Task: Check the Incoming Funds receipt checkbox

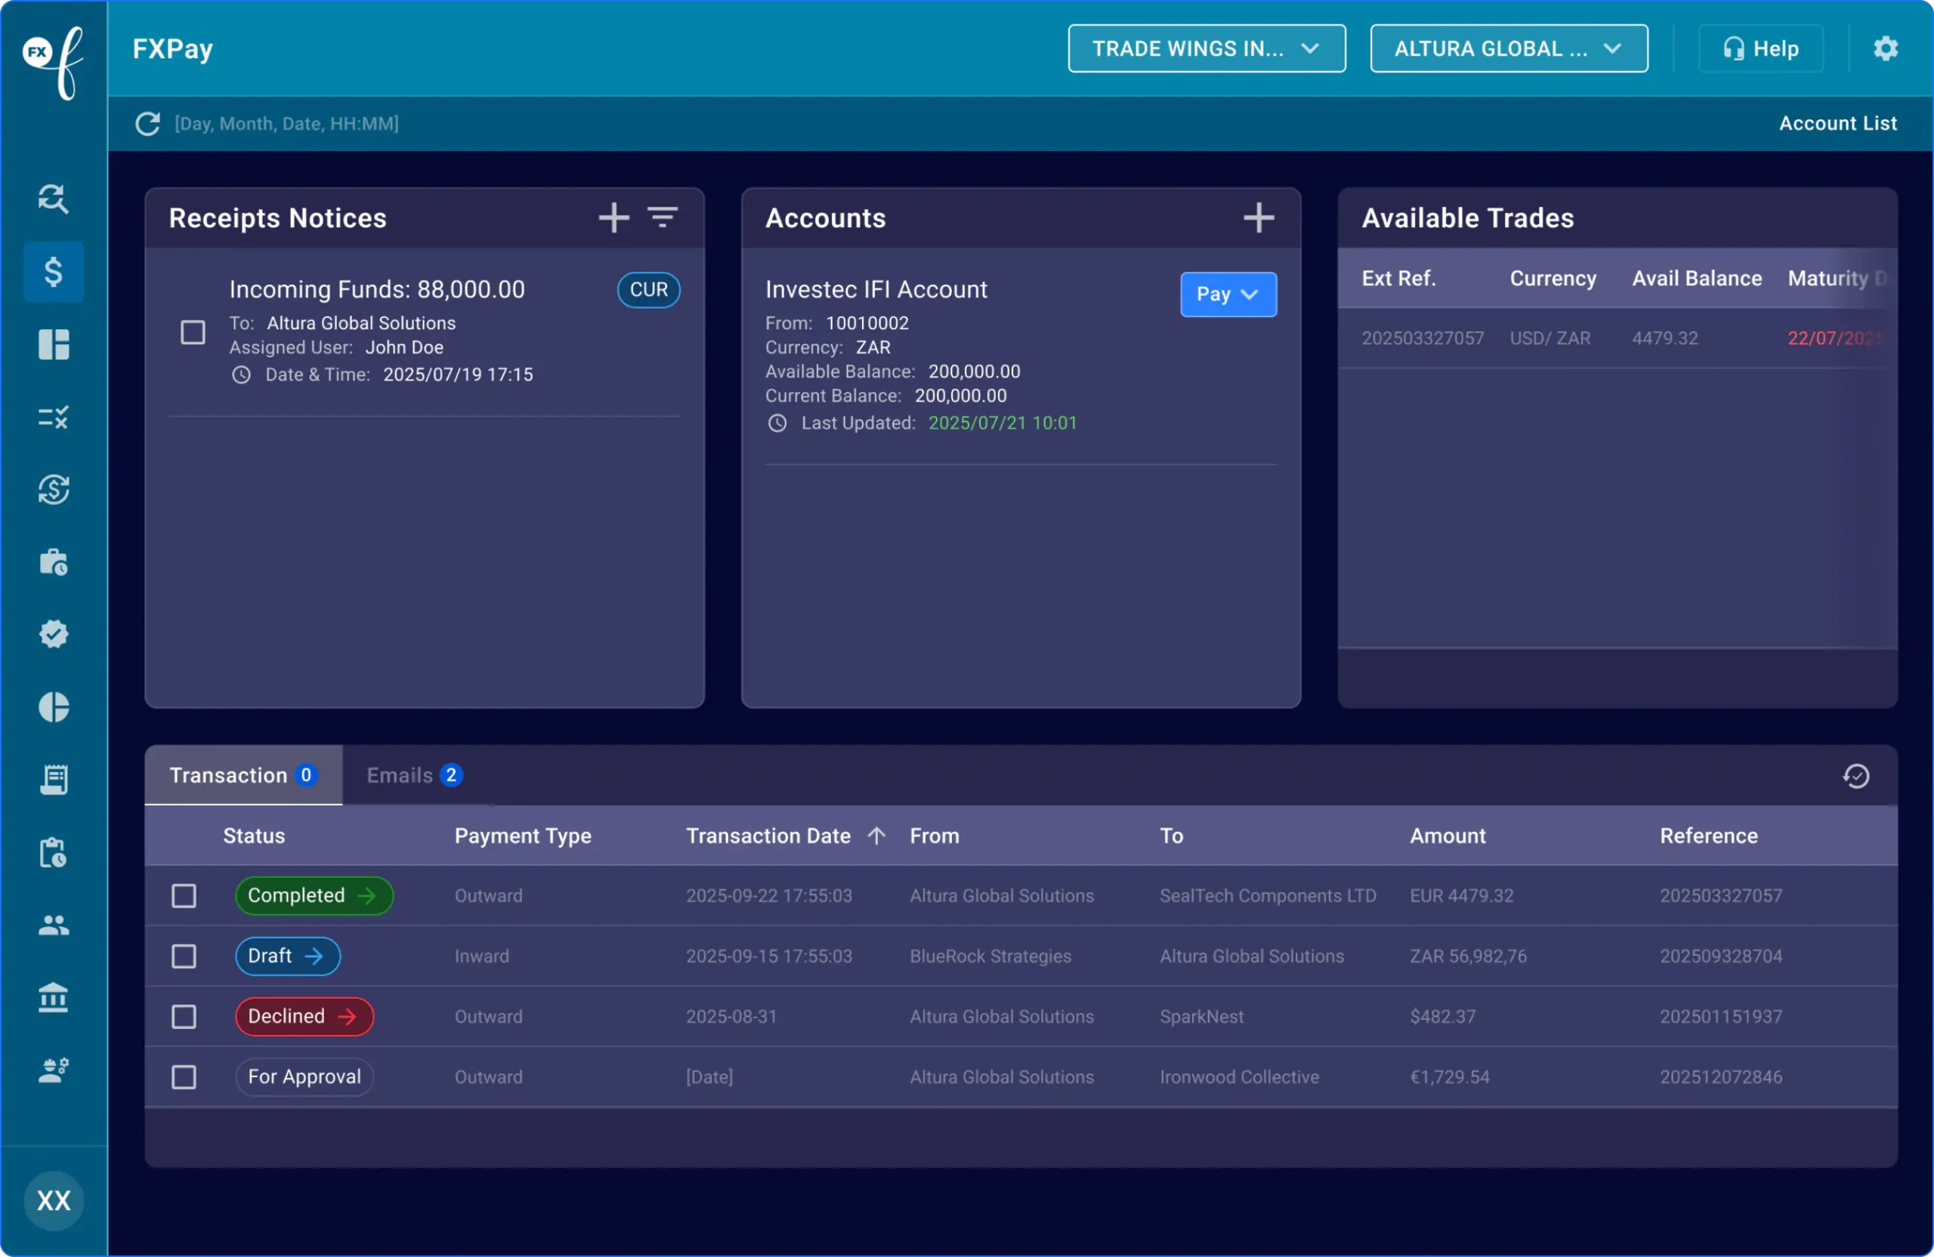Action: (193, 332)
